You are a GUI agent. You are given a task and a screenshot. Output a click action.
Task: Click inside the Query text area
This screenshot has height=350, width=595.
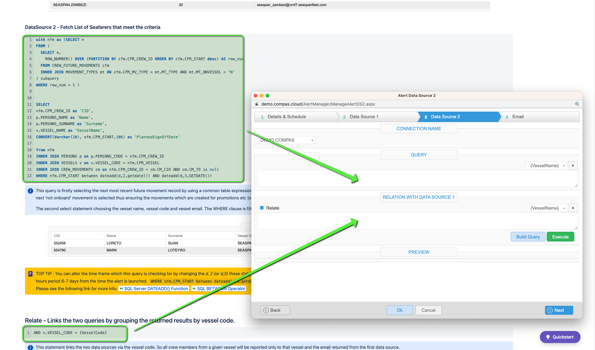pyautogui.click(x=417, y=179)
